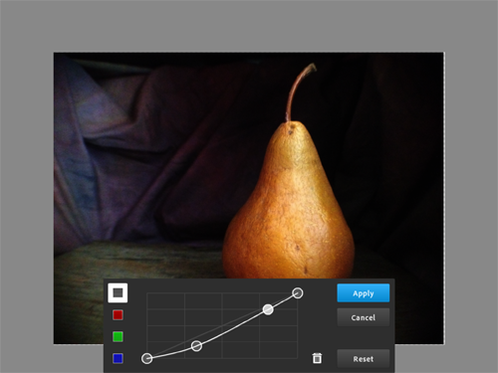This screenshot has width=498, height=373.
Task: Select the top-right curve endpoint
Action: pos(298,293)
